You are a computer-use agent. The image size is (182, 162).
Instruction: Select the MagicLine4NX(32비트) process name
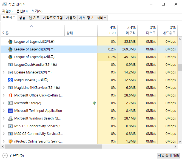(31, 80)
